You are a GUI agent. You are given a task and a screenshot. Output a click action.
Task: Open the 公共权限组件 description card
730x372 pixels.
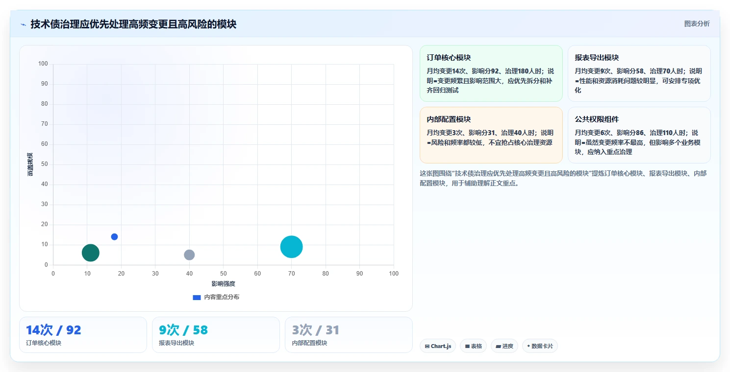coord(639,135)
